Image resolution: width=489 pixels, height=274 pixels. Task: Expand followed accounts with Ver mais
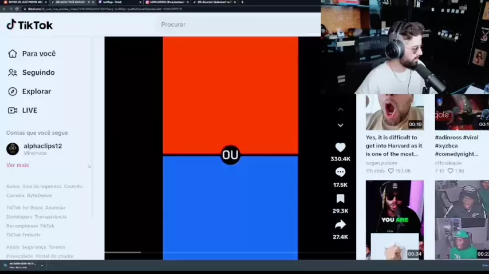(x=17, y=165)
